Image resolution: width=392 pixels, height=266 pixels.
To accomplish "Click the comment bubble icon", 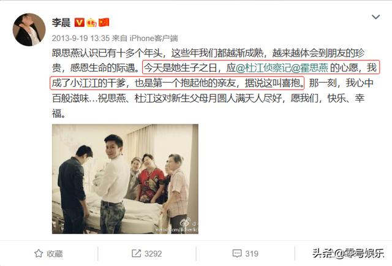I will (237, 254).
